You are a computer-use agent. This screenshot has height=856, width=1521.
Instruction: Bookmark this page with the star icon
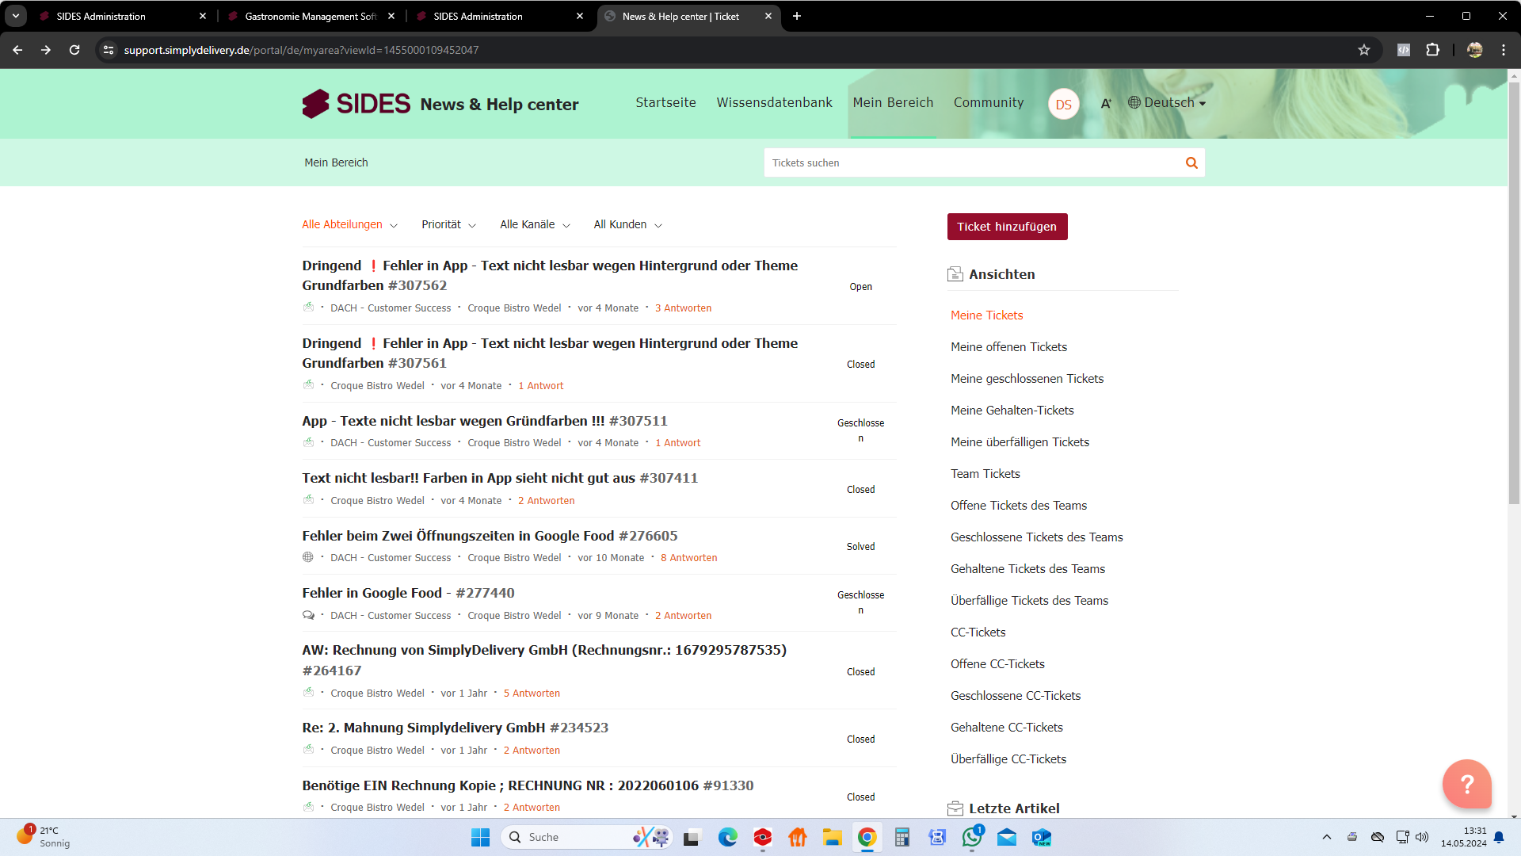tap(1363, 50)
